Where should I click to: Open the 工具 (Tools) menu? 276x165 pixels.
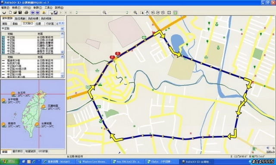pyautogui.click(x=48, y=8)
